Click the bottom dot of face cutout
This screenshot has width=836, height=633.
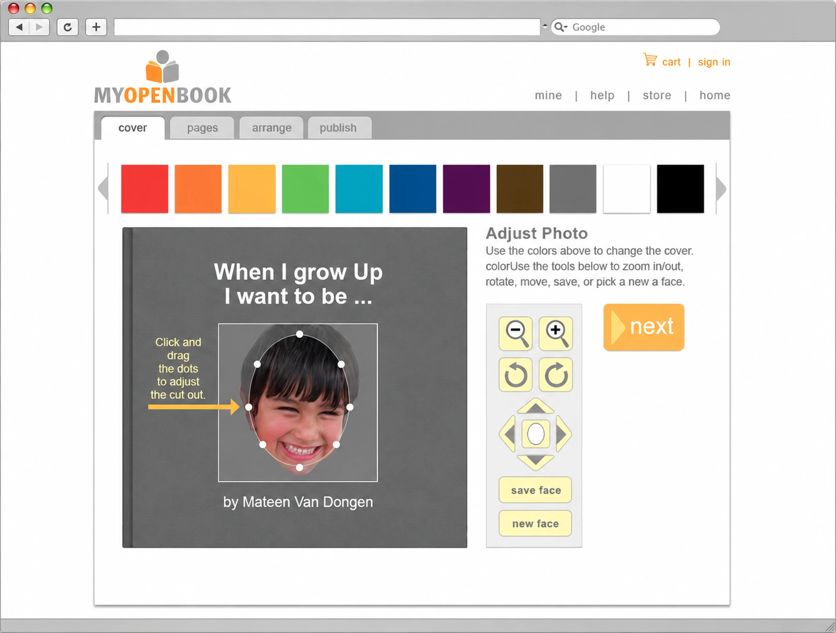click(x=300, y=468)
